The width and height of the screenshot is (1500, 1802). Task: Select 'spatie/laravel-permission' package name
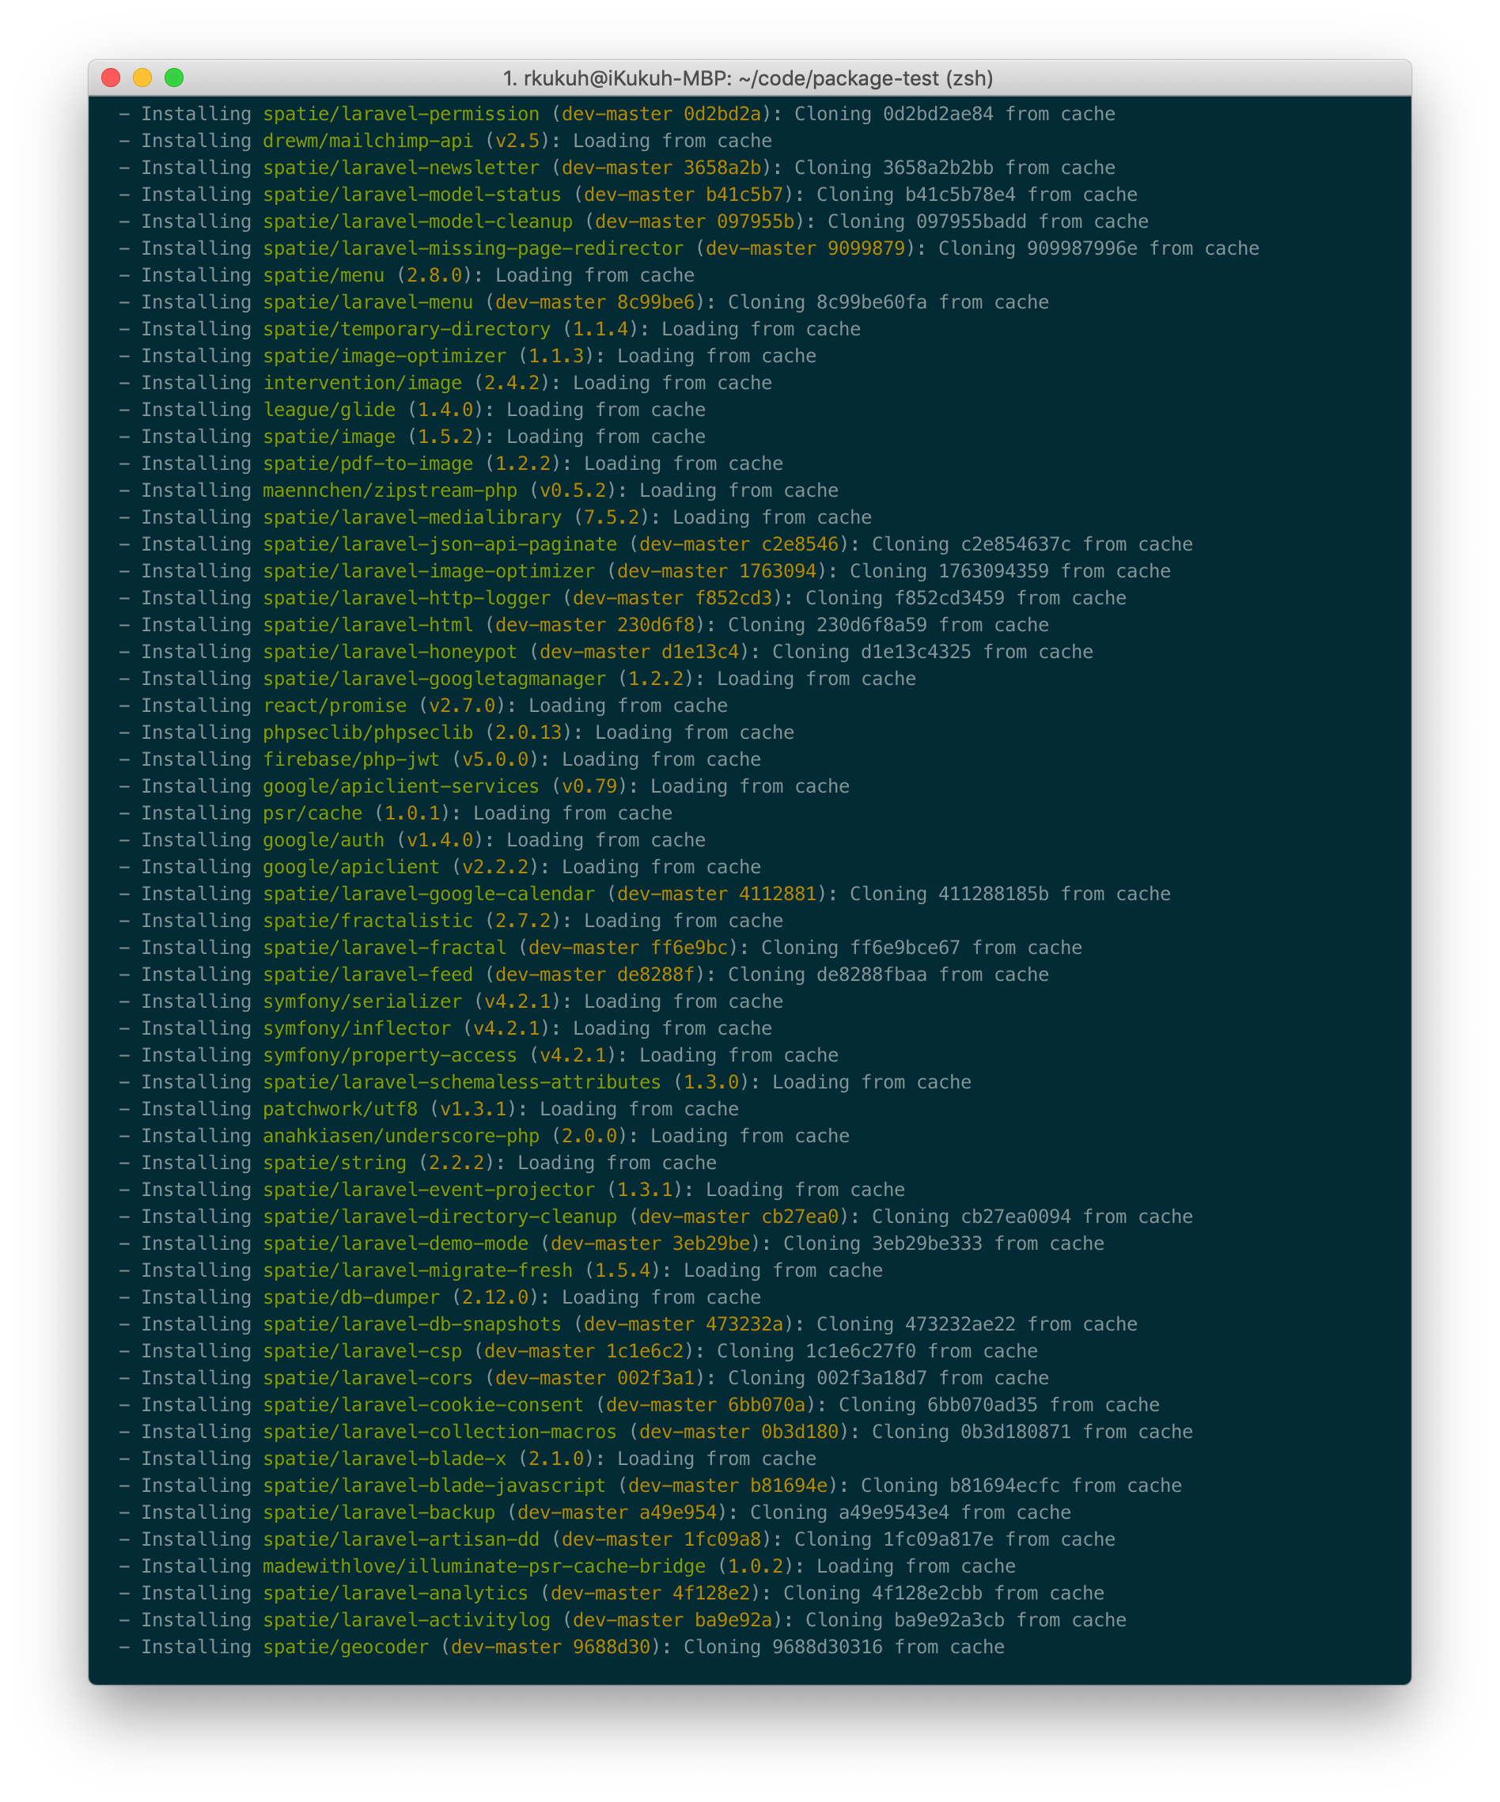pos(402,114)
